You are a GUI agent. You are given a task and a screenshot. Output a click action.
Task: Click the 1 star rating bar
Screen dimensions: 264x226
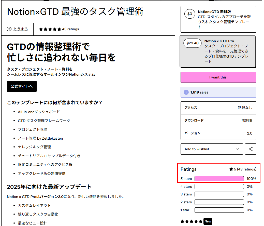[219, 210]
